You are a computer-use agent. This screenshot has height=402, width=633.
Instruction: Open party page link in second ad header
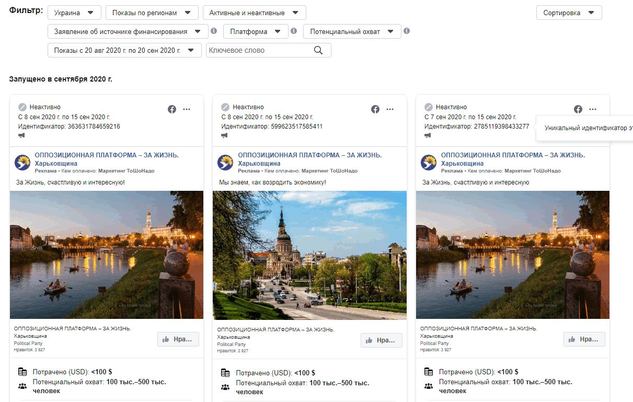[309, 155]
